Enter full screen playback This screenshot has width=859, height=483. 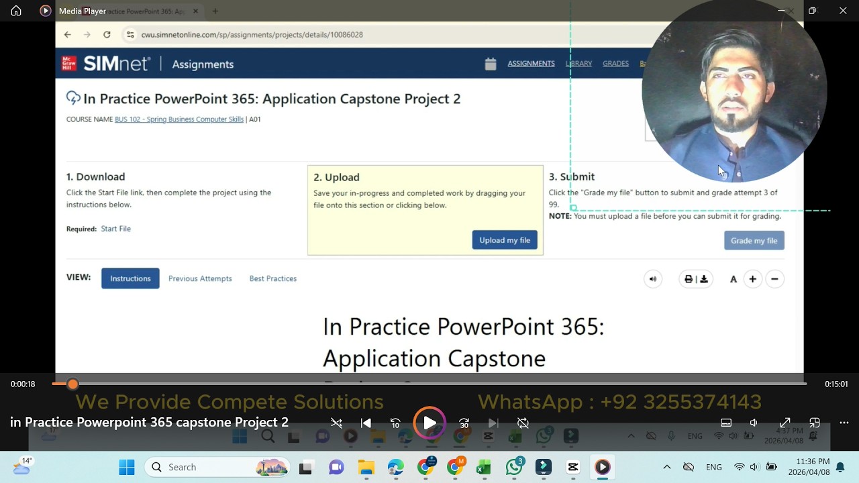(785, 423)
